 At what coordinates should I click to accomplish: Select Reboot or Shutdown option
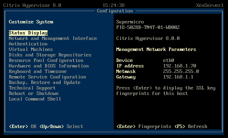click(x=33, y=93)
